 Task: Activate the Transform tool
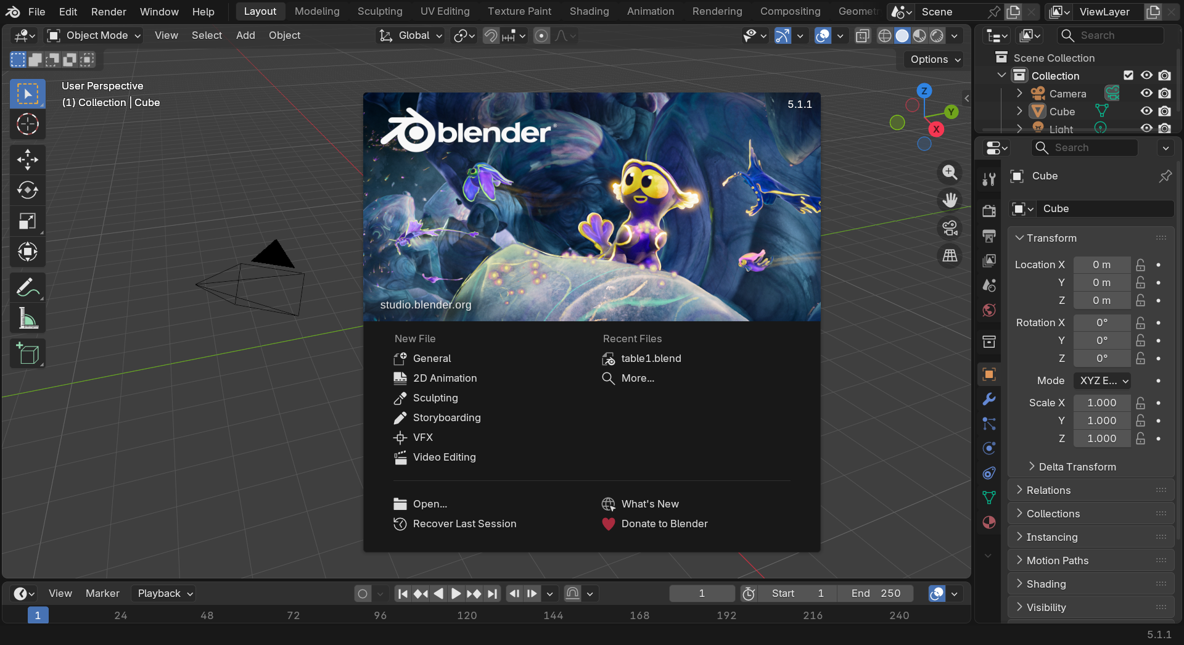[x=28, y=252]
